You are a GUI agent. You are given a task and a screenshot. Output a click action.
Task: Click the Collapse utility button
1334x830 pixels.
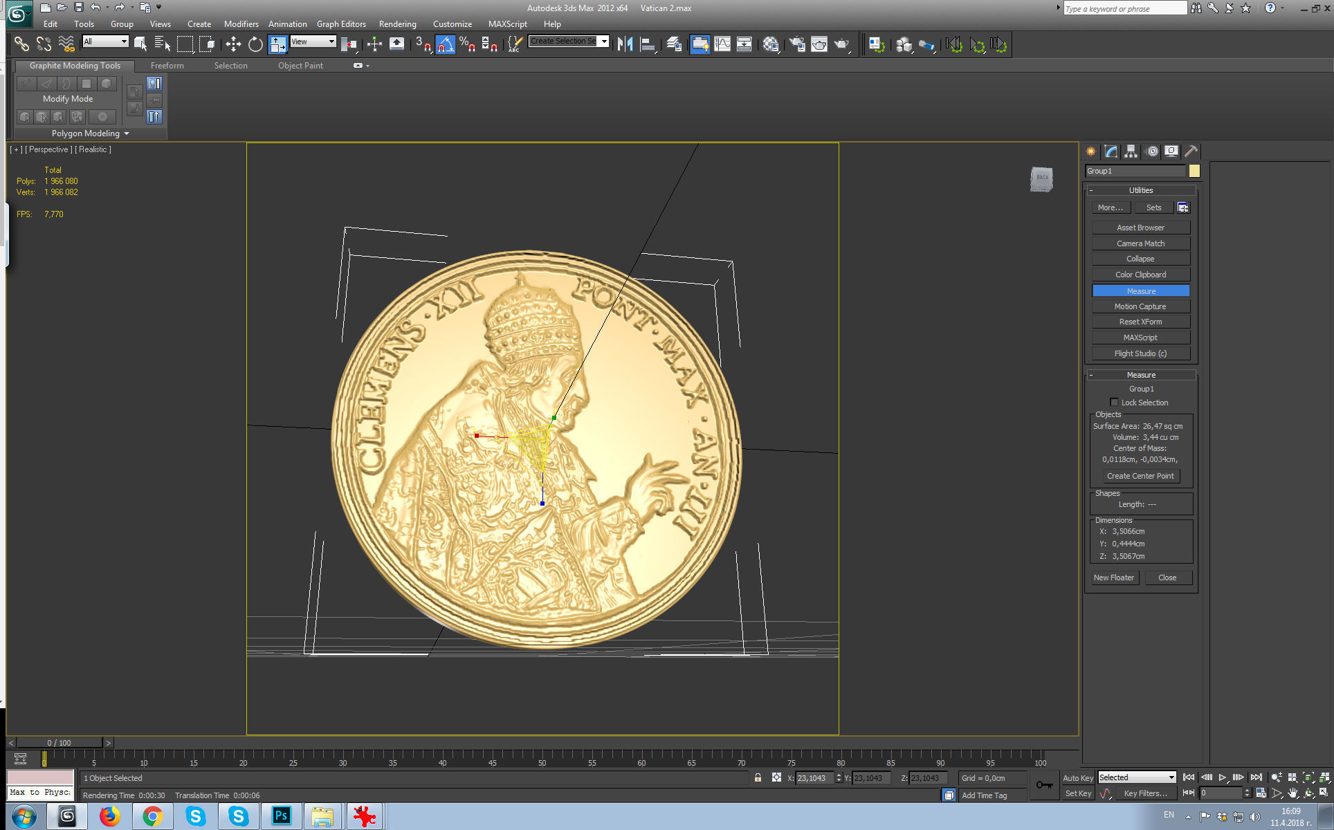(1141, 259)
